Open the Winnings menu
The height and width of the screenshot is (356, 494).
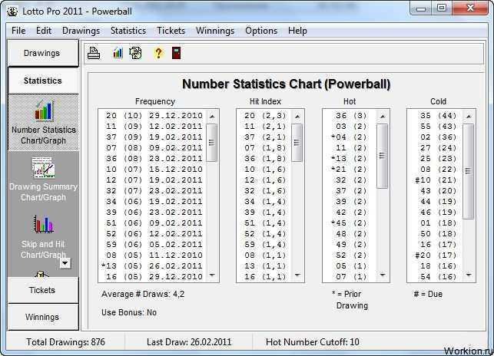click(x=215, y=31)
